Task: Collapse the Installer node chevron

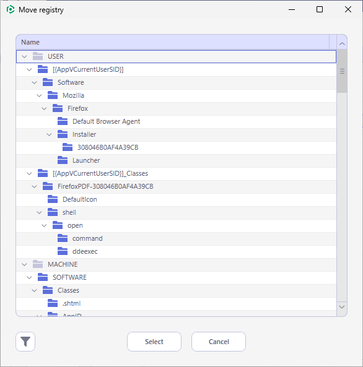Action: pyautogui.click(x=49, y=134)
